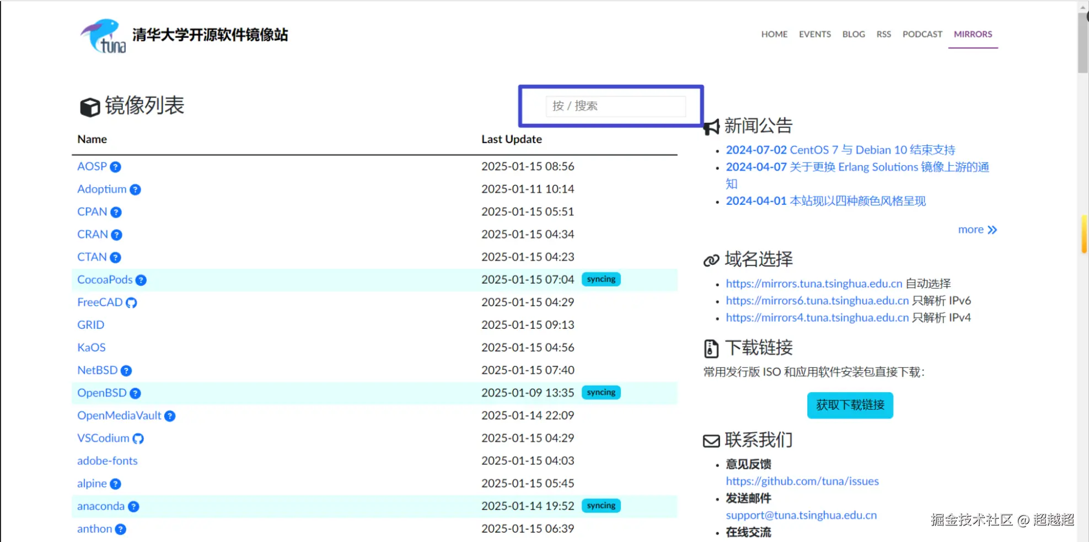The width and height of the screenshot is (1089, 542).
Task: Open the Adoptium mirror link
Action: click(102, 189)
